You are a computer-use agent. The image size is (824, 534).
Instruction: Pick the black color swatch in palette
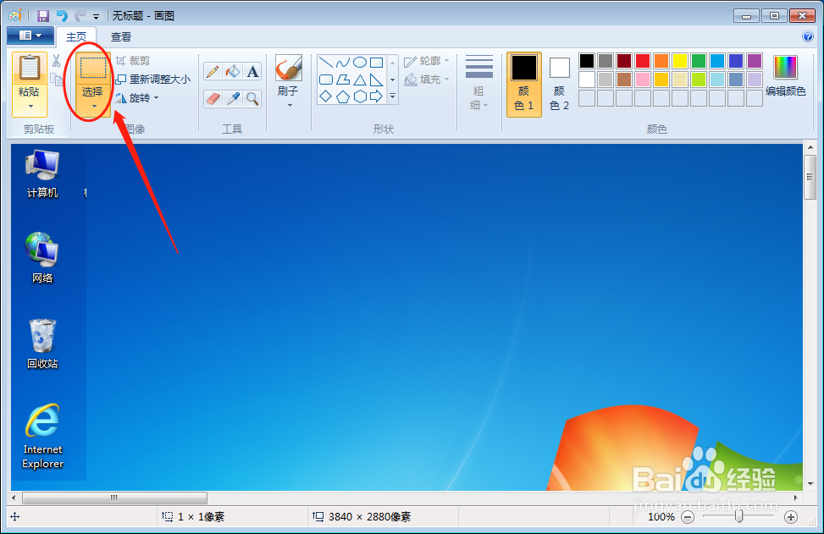pyautogui.click(x=587, y=61)
